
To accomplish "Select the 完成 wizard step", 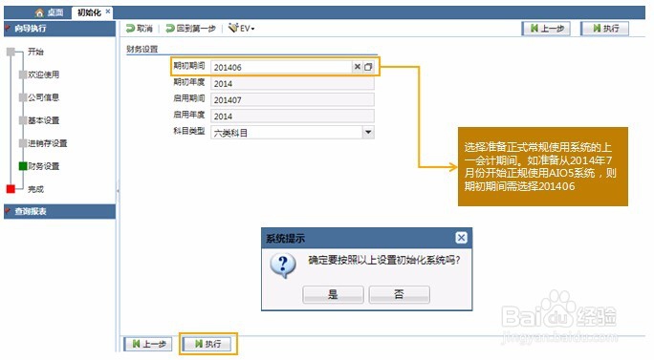I will [35, 189].
